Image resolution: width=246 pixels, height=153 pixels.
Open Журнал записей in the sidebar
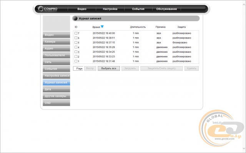tap(57, 82)
